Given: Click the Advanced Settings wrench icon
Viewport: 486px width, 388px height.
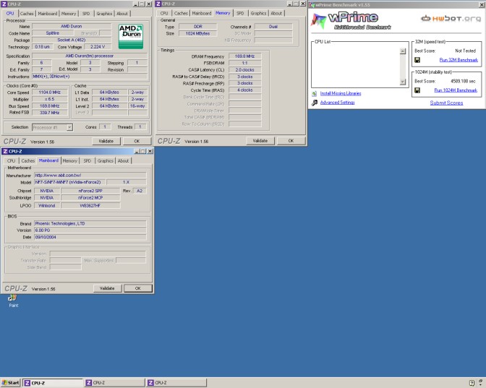Looking at the screenshot, I should 315,103.
